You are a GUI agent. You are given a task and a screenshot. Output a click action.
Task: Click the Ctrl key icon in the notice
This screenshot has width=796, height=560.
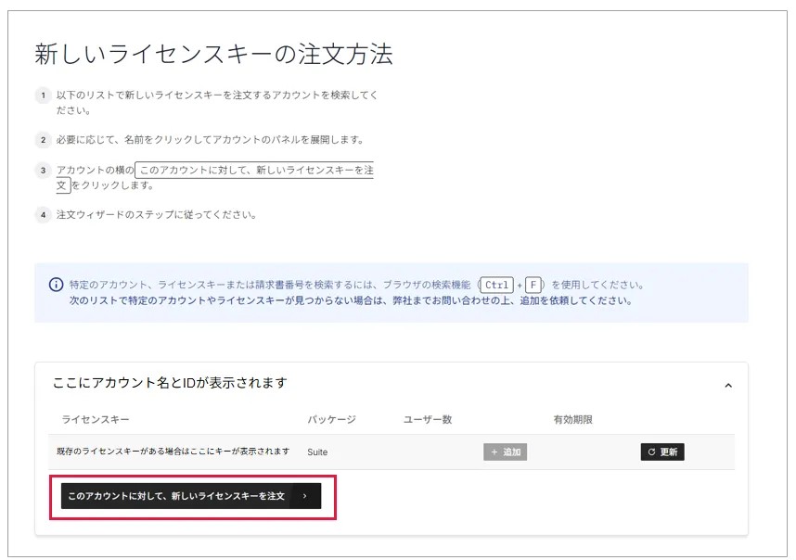pos(497,285)
